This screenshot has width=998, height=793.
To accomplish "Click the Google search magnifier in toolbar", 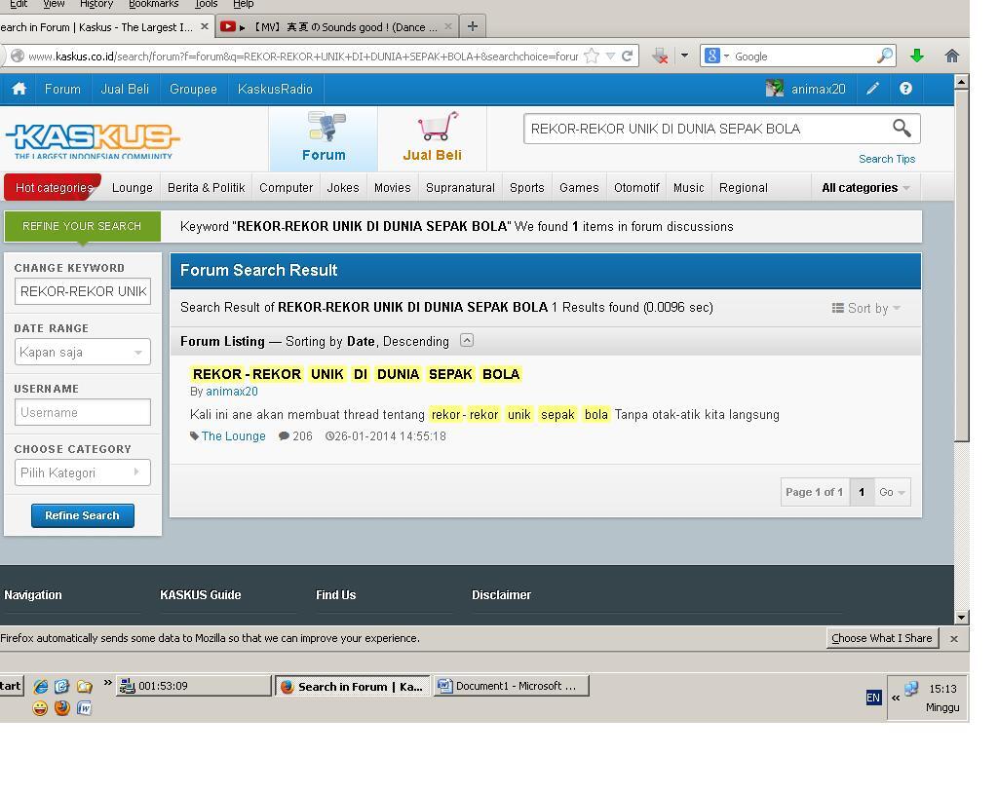I will coord(884,56).
